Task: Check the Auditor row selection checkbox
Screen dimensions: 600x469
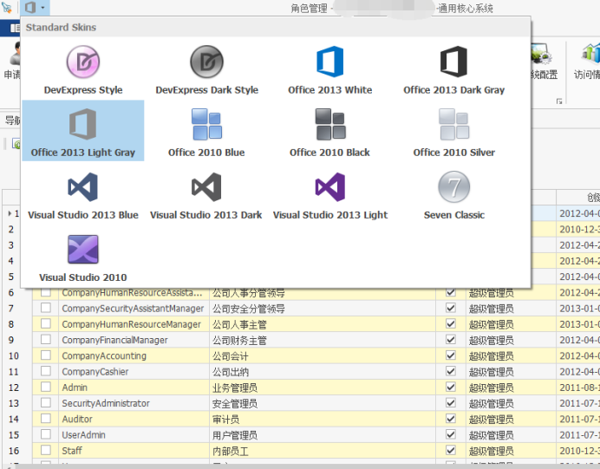Action: coord(46,419)
